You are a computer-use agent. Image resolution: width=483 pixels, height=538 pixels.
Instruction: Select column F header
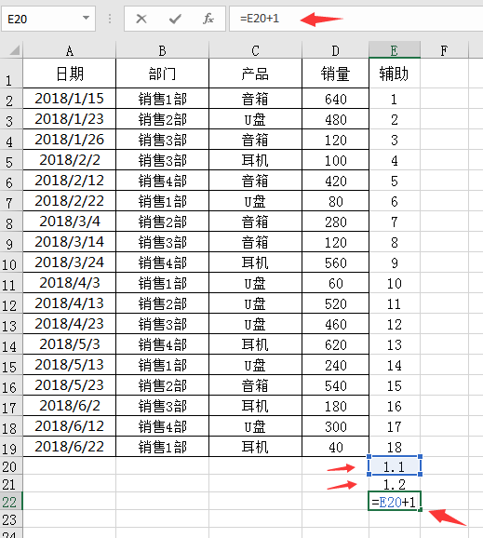pyautogui.click(x=444, y=50)
